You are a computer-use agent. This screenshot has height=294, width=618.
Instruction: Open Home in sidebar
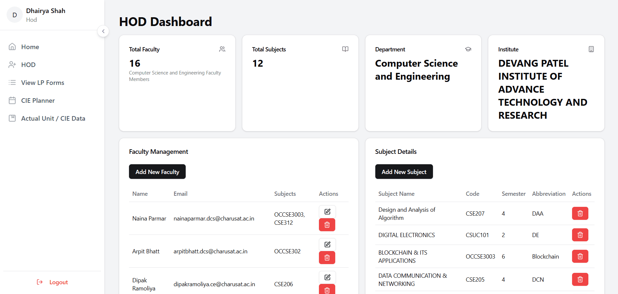point(30,47)
